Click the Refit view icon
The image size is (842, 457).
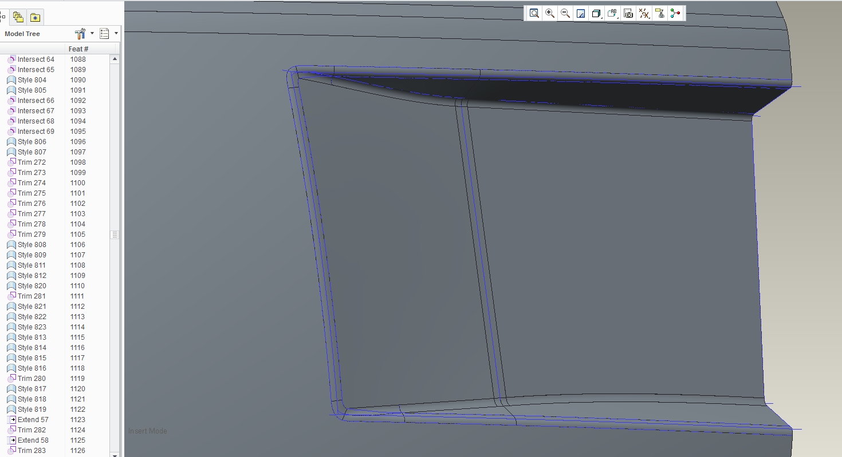(534, 13)
